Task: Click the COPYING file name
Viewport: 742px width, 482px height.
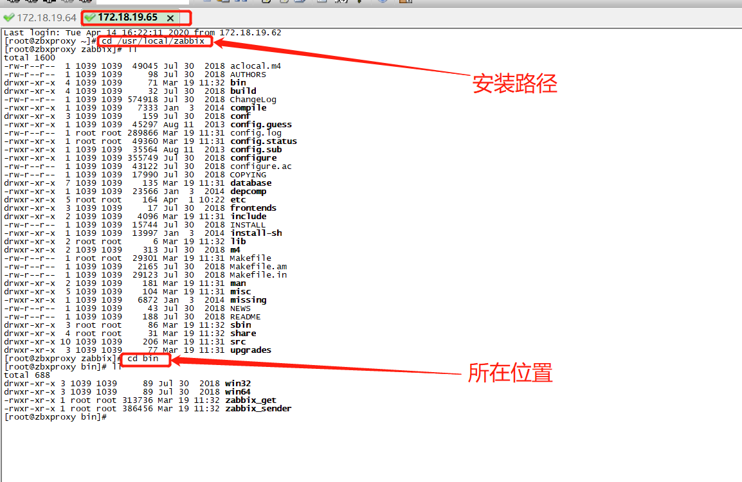Action: pyautogui.click(x=248, y=175)
